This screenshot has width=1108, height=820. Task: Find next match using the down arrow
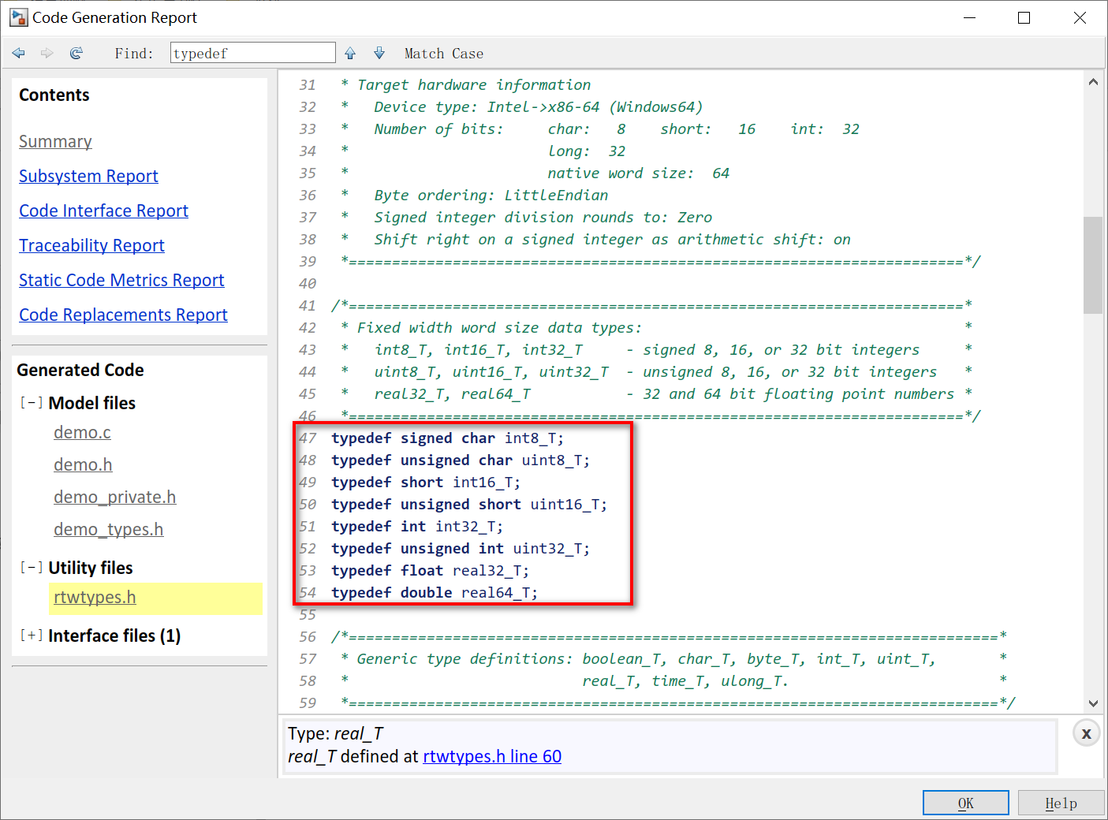pos(379,53)
